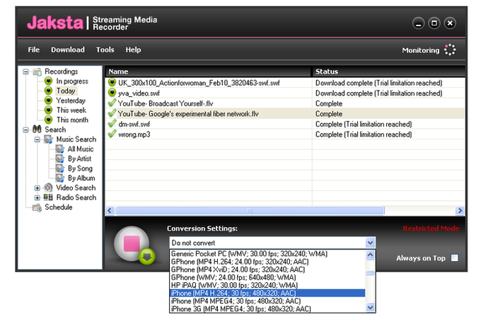Select yva_video.swf file name
The width and height of the screenshot is (481, 329).
(139, 93)
